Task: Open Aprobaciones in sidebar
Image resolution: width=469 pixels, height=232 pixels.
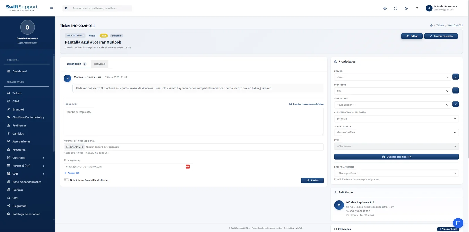Action: pyautogui.click(x=21, y=142)
